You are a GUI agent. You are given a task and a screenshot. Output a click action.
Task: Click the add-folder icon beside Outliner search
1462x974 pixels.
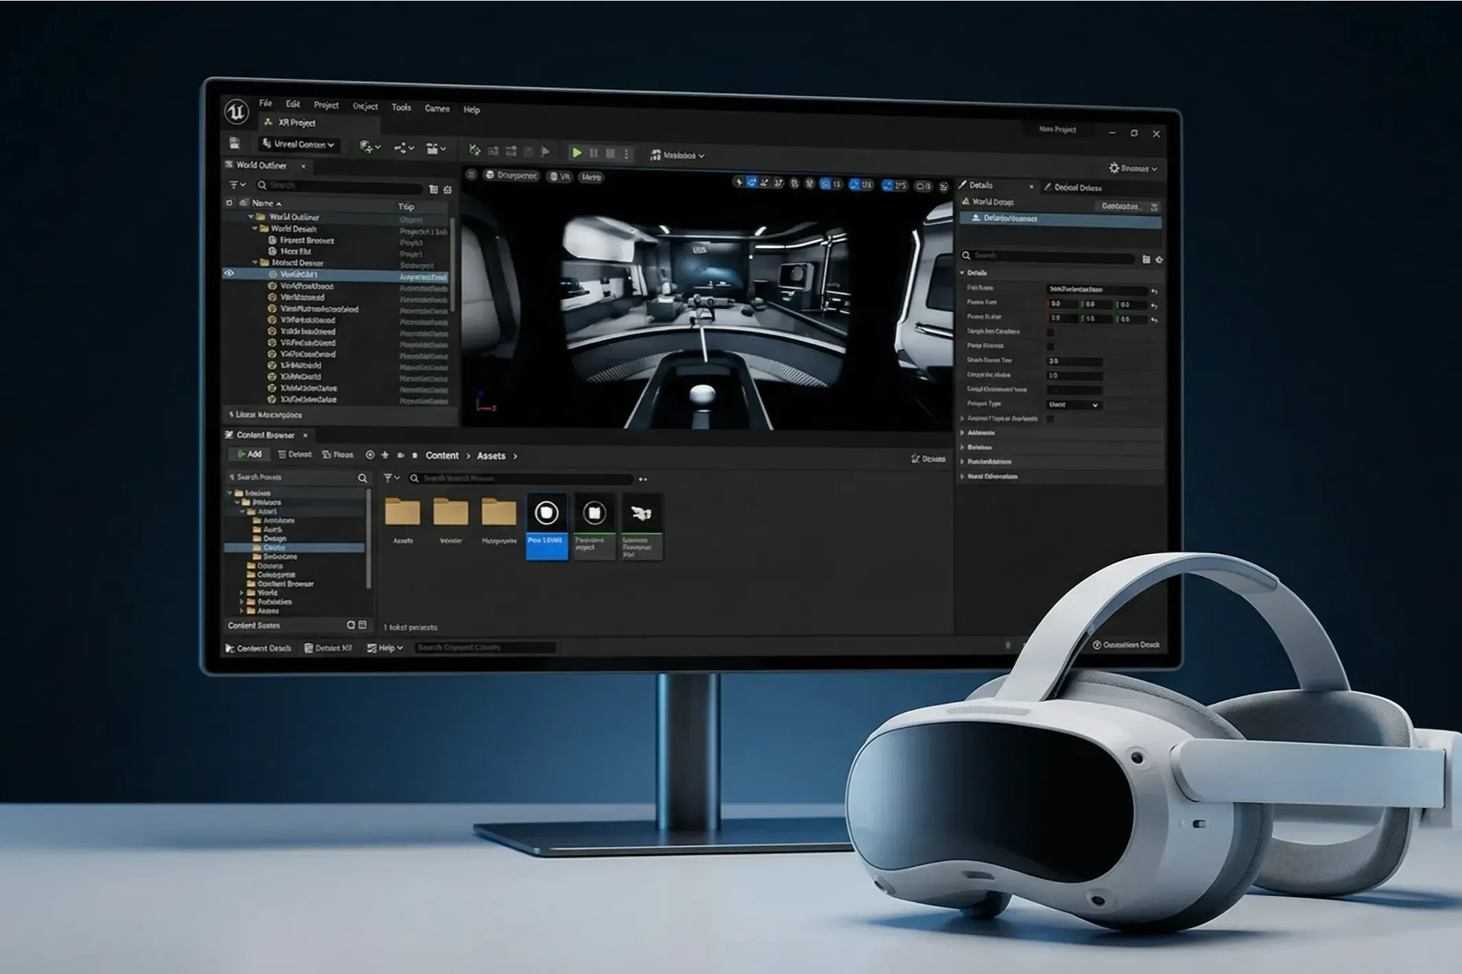tap(433, 189)
